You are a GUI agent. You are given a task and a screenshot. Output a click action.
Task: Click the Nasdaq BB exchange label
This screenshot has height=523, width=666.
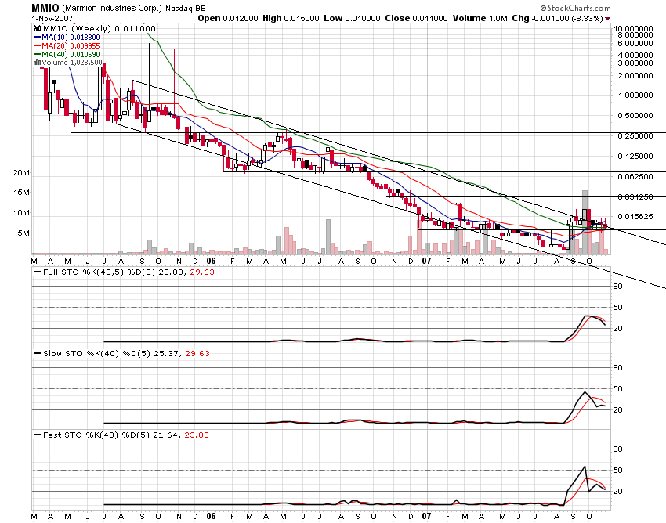coord(186,9)
